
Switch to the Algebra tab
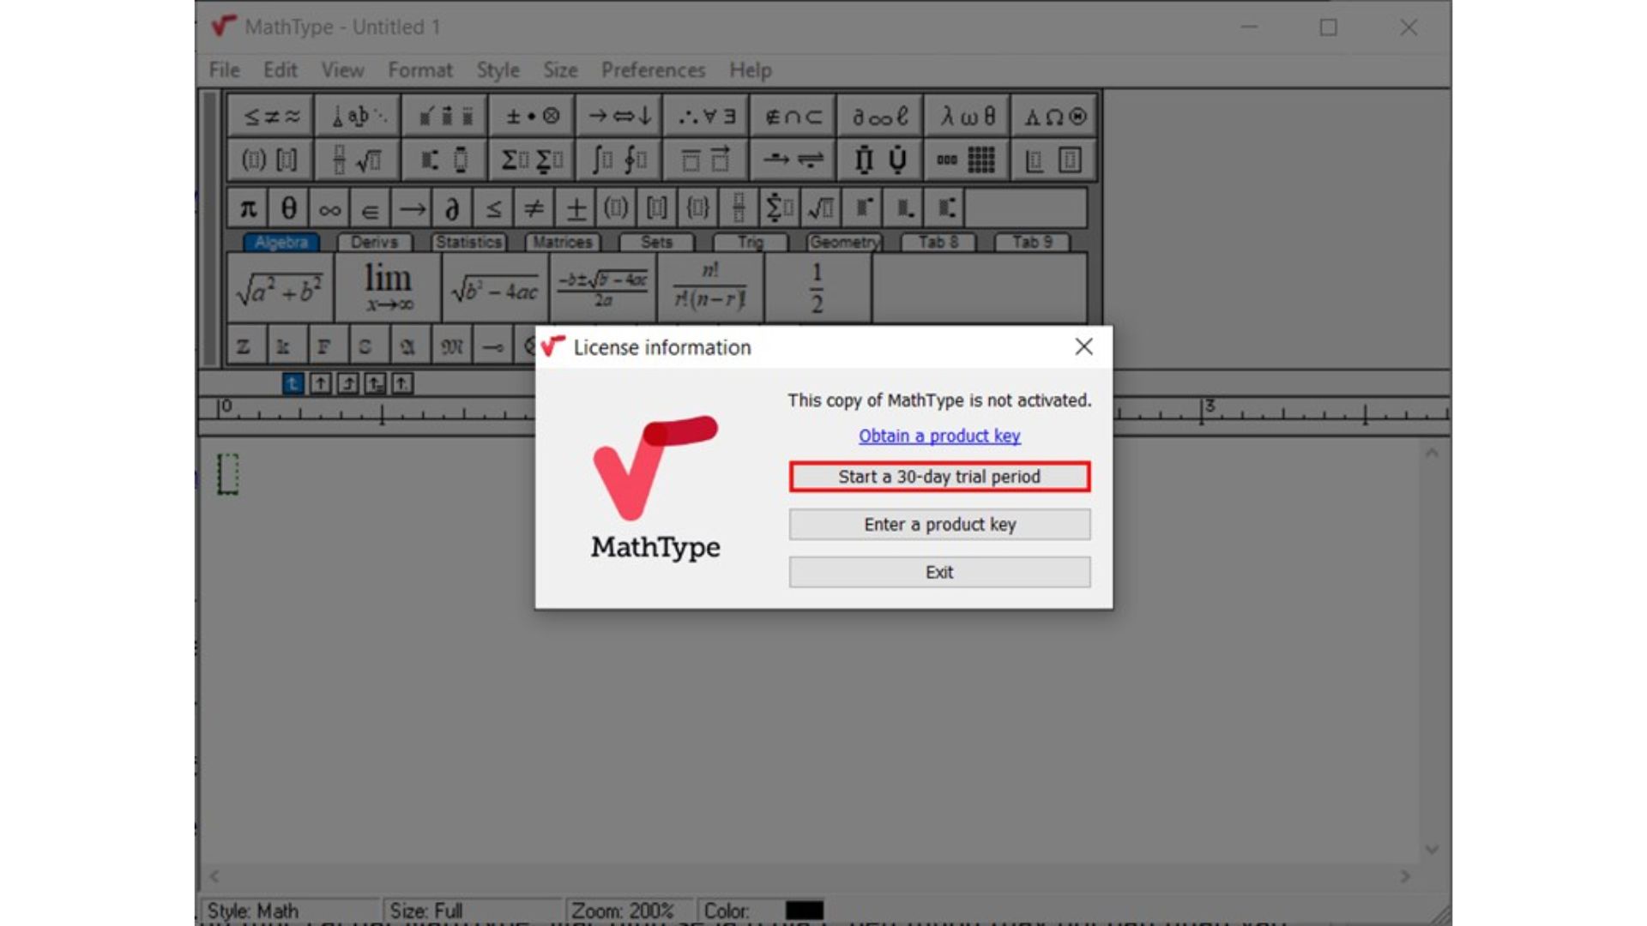coord(281,243)
